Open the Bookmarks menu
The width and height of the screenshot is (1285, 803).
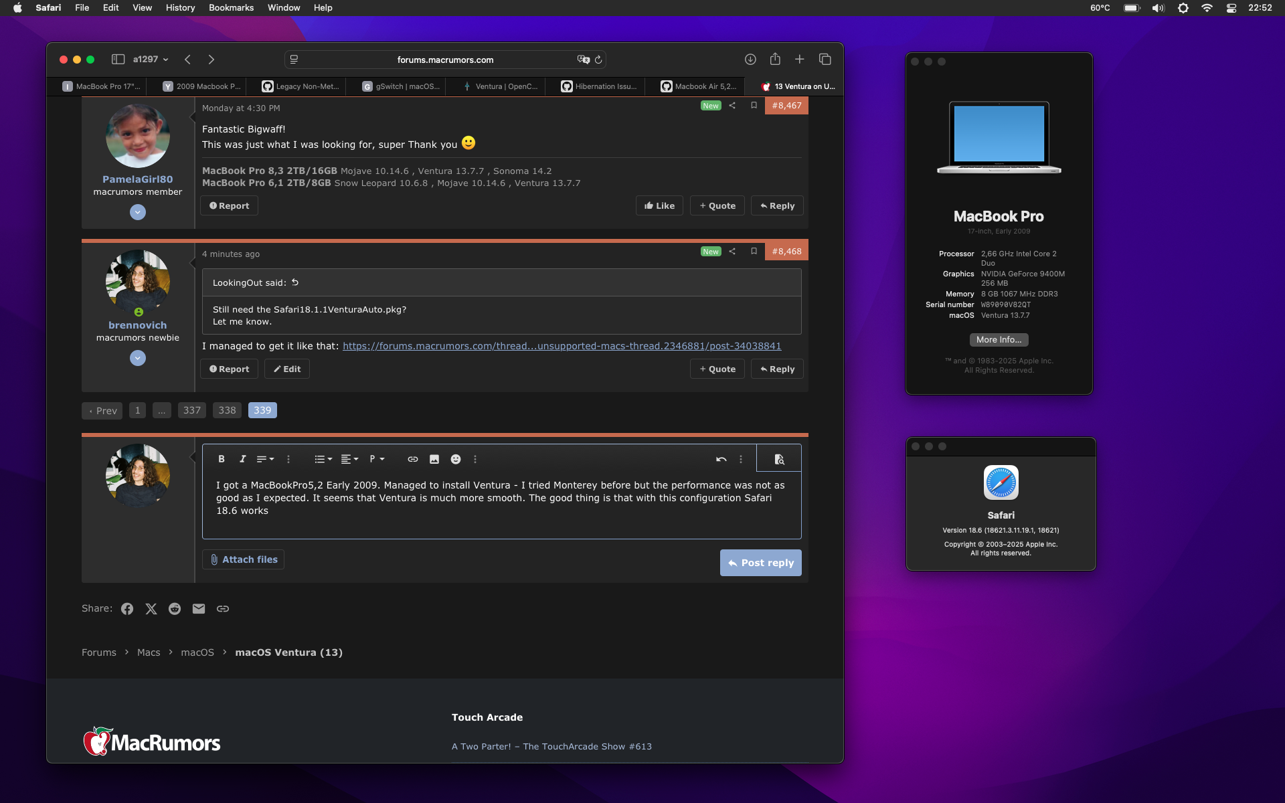tap(231, 7)
